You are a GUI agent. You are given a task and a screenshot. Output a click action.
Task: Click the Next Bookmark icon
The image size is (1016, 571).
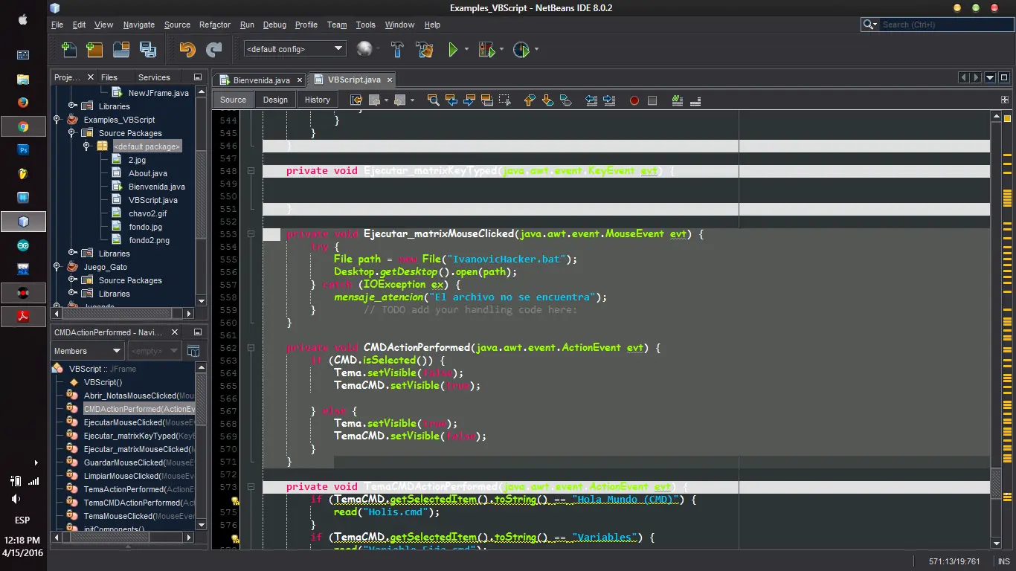point(547,100)
